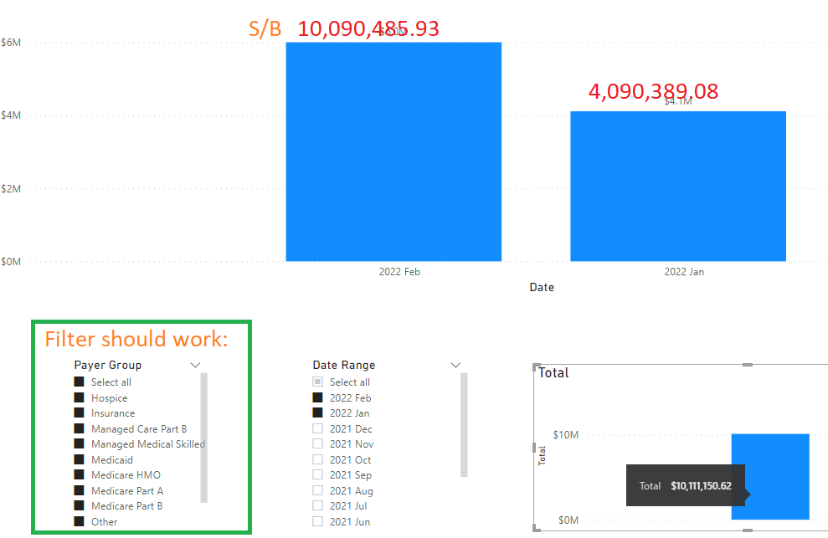Screen dimensions: 828x538
Task: Click the $10M label in Total chart
Action: point(566,434)
